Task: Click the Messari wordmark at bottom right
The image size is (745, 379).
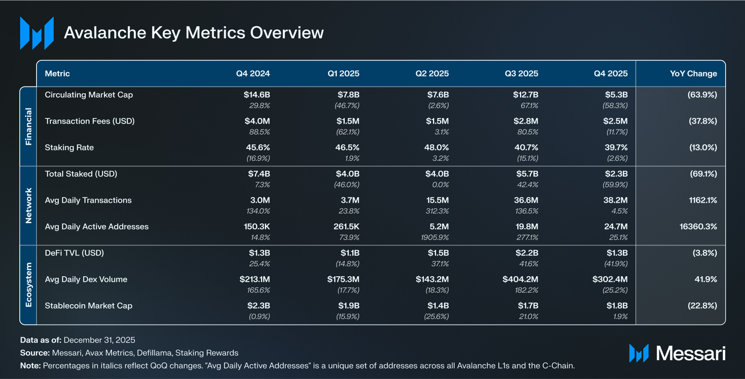Action: (690, 354)
